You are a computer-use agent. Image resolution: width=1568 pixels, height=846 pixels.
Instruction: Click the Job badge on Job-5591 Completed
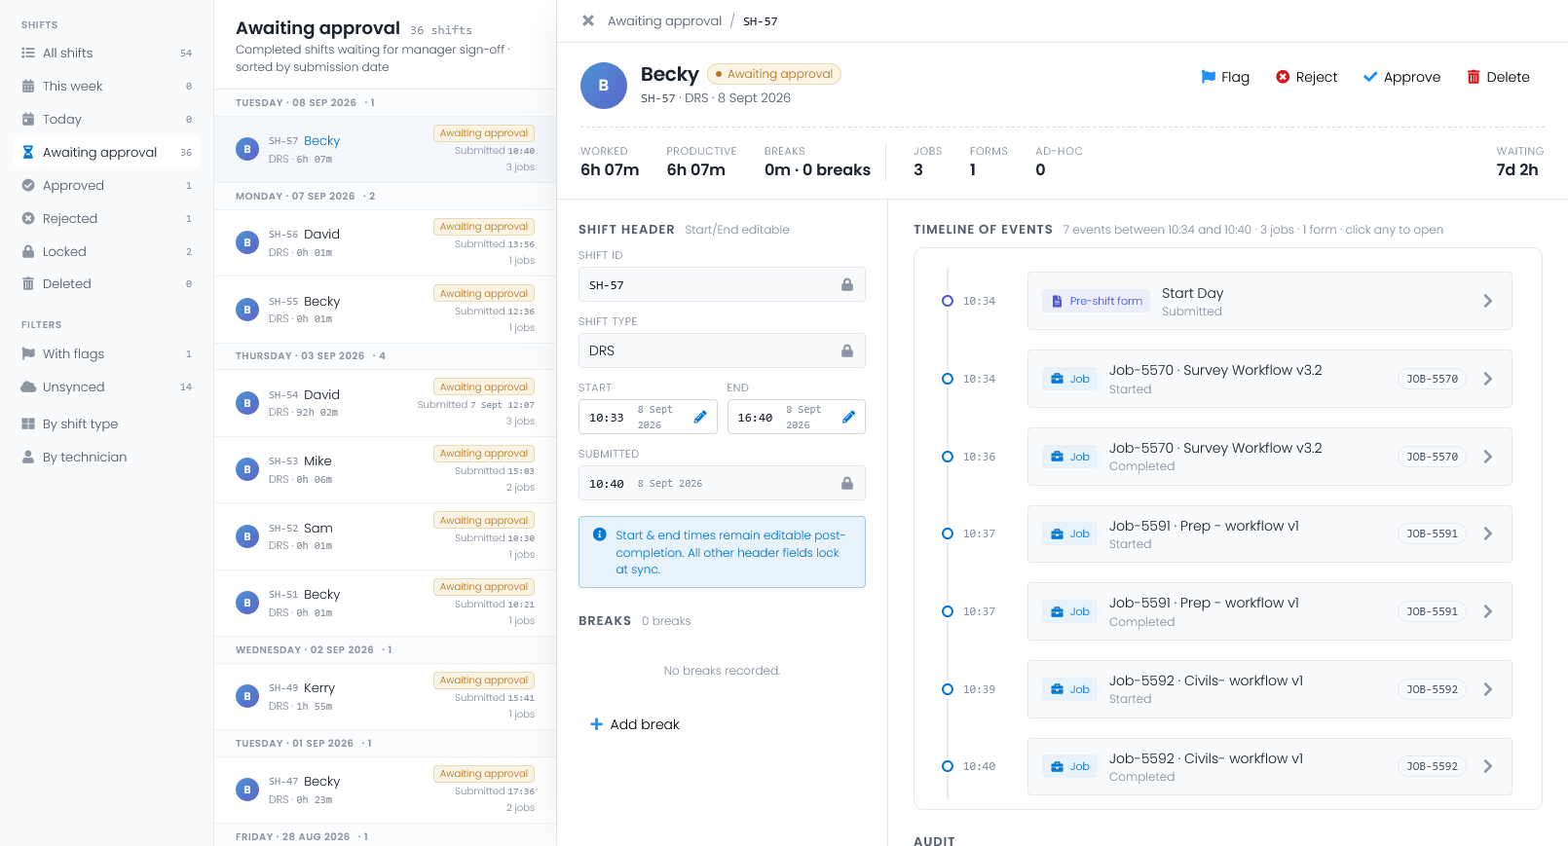tap(1070, 611)
